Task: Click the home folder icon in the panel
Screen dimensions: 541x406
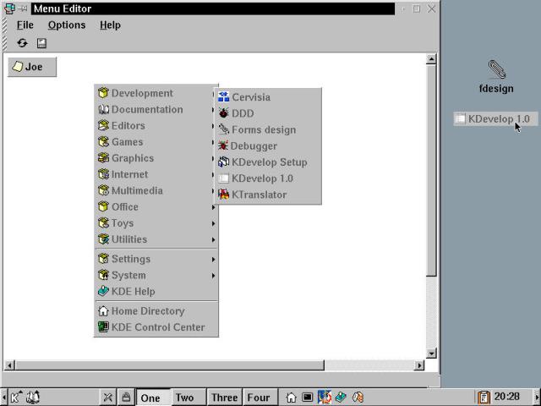Action: tap(291, 397)
